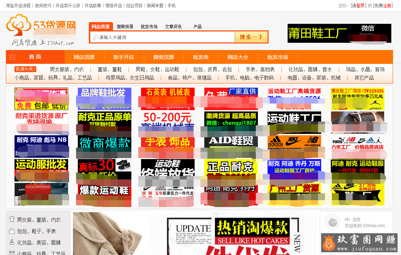Open category 男鞋、女鞋、运动鞋

point(157,69)
